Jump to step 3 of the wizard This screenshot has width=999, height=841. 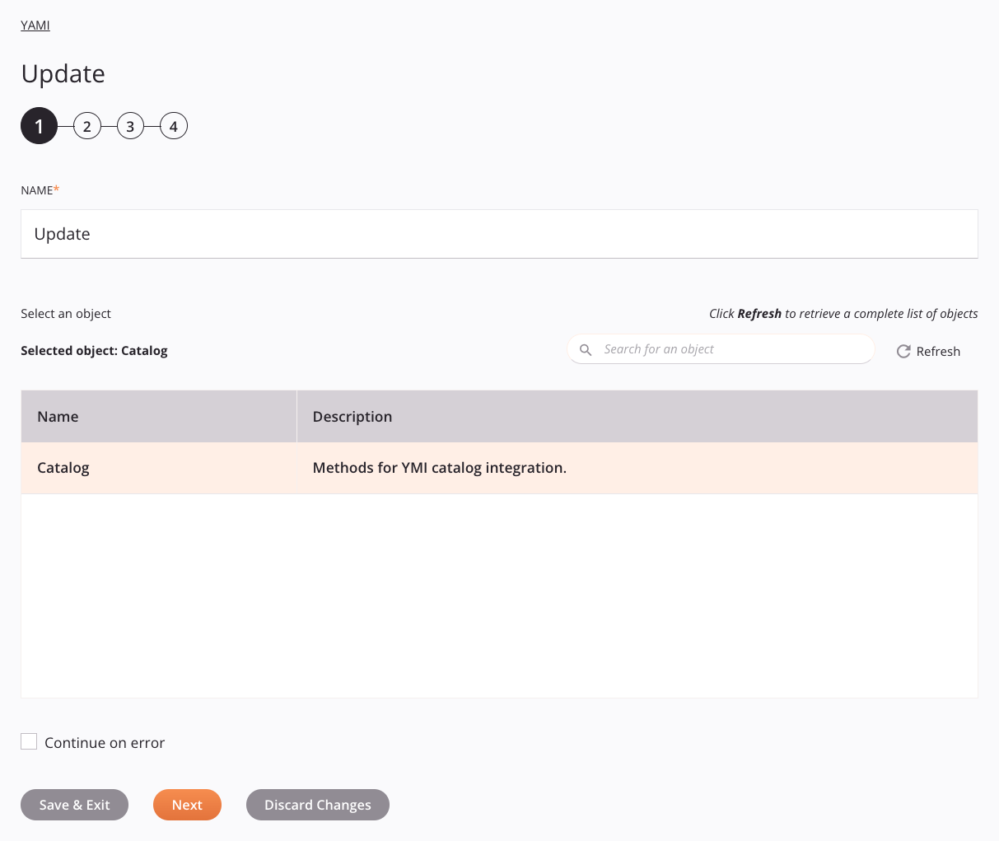[130, 126]
